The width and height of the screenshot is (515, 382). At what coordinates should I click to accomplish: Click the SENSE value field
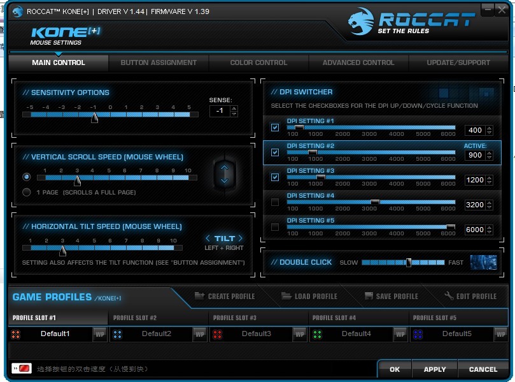click(220, 111)
